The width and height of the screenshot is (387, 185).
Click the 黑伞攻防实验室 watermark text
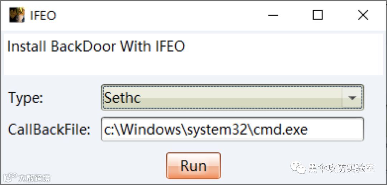click(341, 168)
